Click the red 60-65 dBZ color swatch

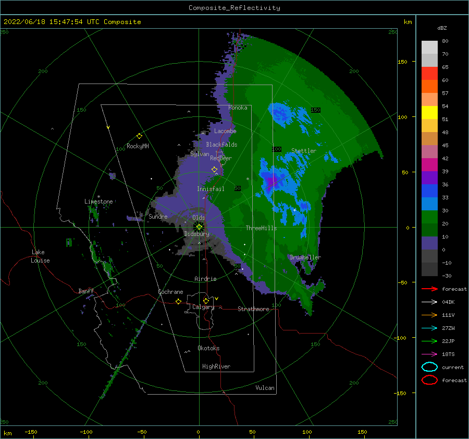tap(429, 74)
